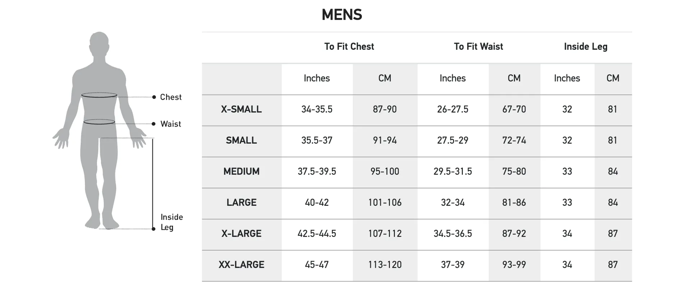Click the Inside Leg label beside the figure

171,222
